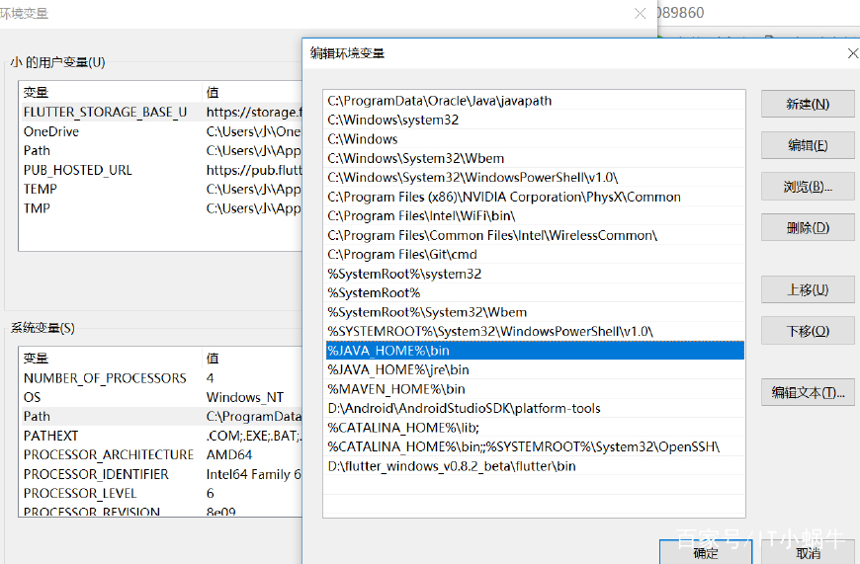
Task: Select the %SystemRoot%\system32 entry
Action: point(535,274)
